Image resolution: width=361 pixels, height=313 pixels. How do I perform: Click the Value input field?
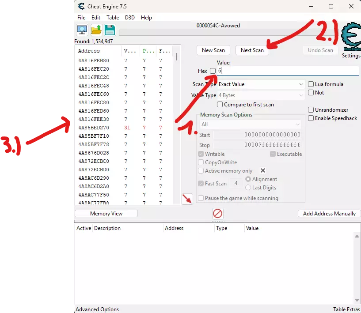point(288,71)
